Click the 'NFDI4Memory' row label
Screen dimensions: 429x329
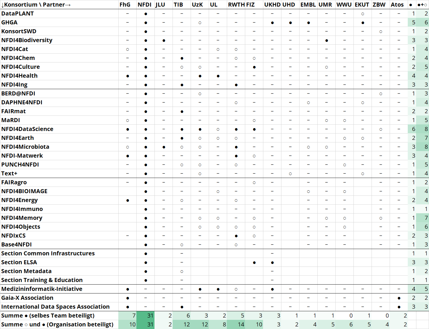point(22,218)
